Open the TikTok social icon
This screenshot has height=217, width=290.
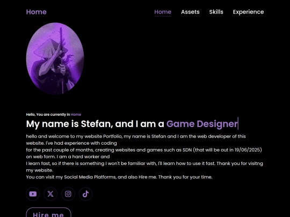(85, 194)
